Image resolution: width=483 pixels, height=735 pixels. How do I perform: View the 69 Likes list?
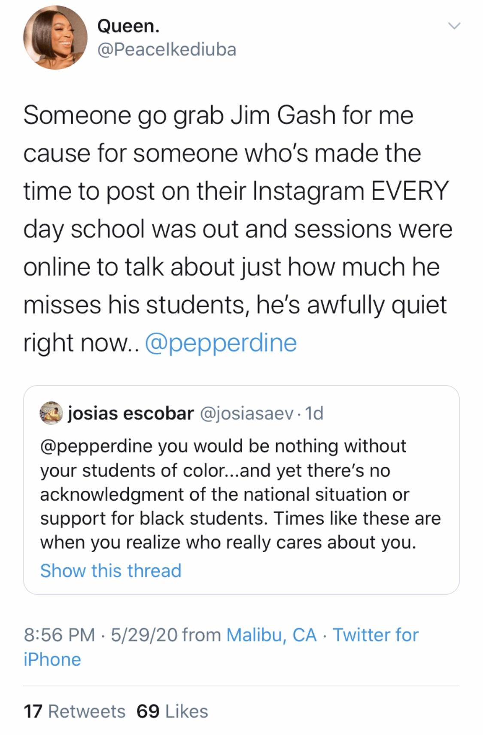[172, 711]
